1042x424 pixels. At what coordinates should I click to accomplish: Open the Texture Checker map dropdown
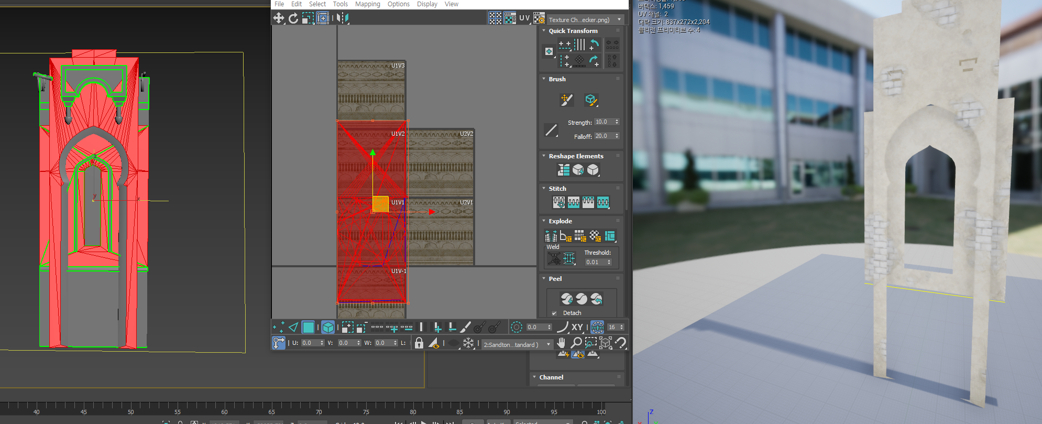(x=585, y=20)
